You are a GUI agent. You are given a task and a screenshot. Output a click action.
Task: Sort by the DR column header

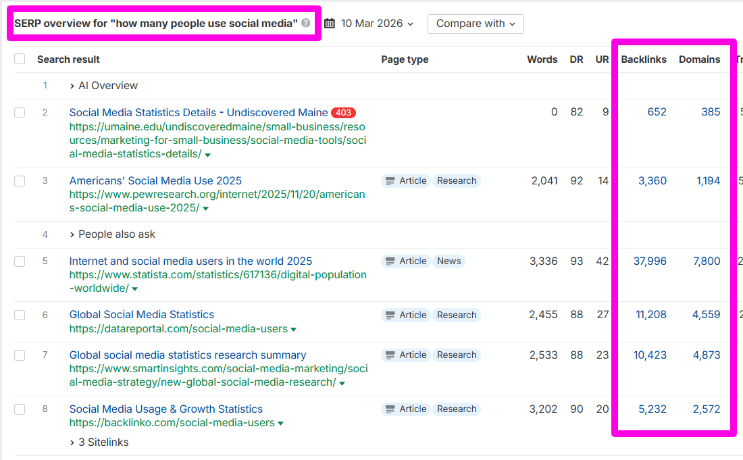[x=576, y=59]
